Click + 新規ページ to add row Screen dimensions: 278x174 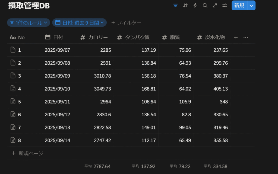coord(27,153)
